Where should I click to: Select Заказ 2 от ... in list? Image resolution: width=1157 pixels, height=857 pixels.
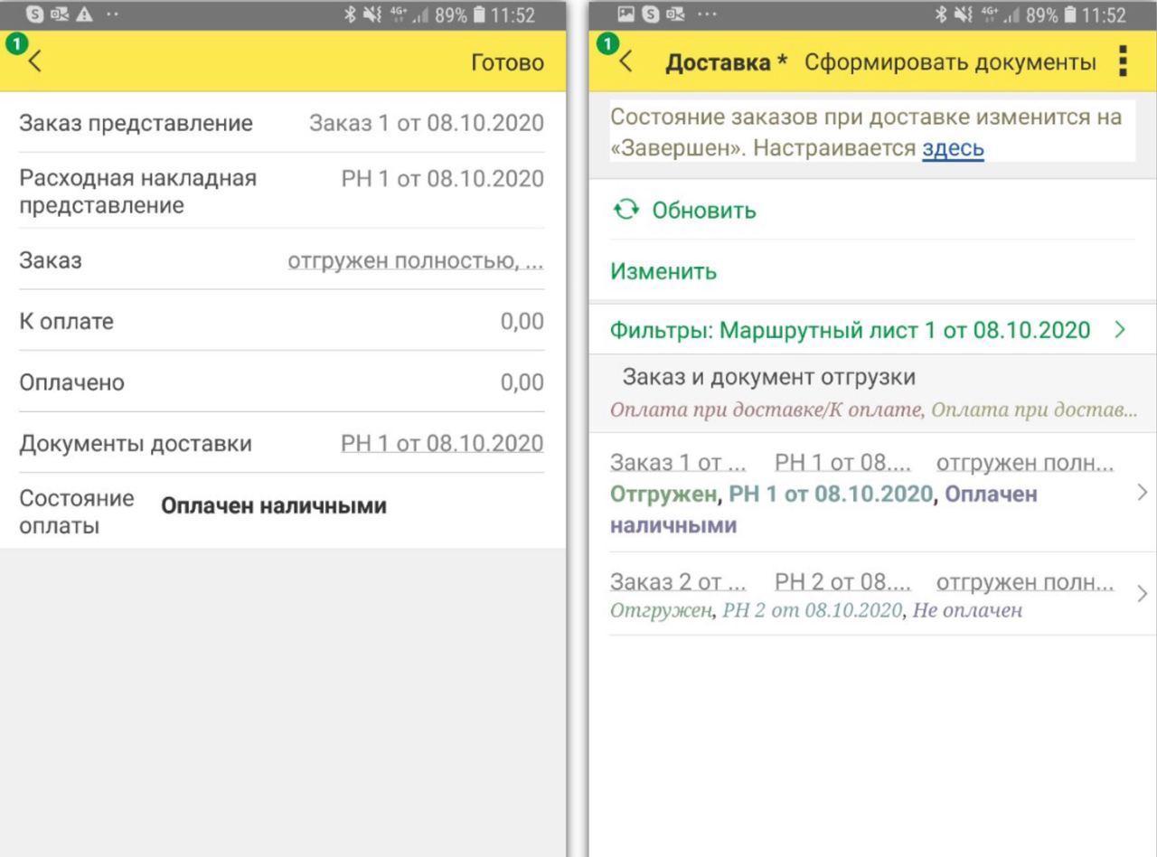(679, 582)
